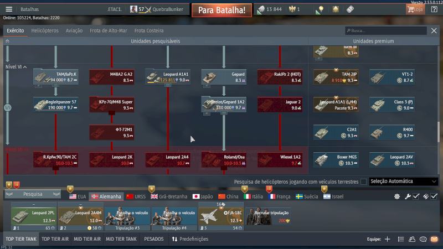Collapse Nível VII rank section
The image size is (443, 249).
[x=17, y=149]
